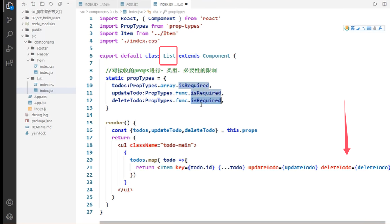
Task: Collapse the src folder
Action: coord(34,36)
